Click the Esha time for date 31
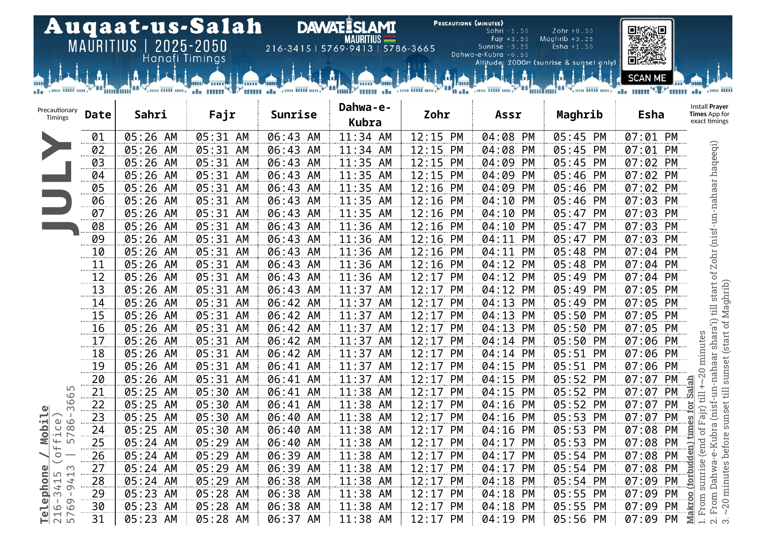The height and width of the screenshot is (542, 766). (651, 519)
